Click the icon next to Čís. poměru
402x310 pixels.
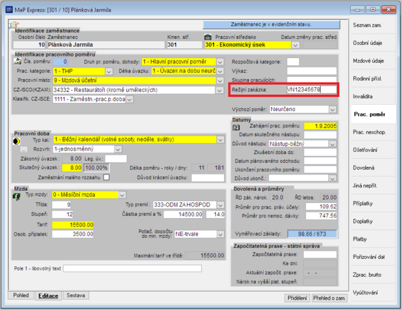pos(18,61)
